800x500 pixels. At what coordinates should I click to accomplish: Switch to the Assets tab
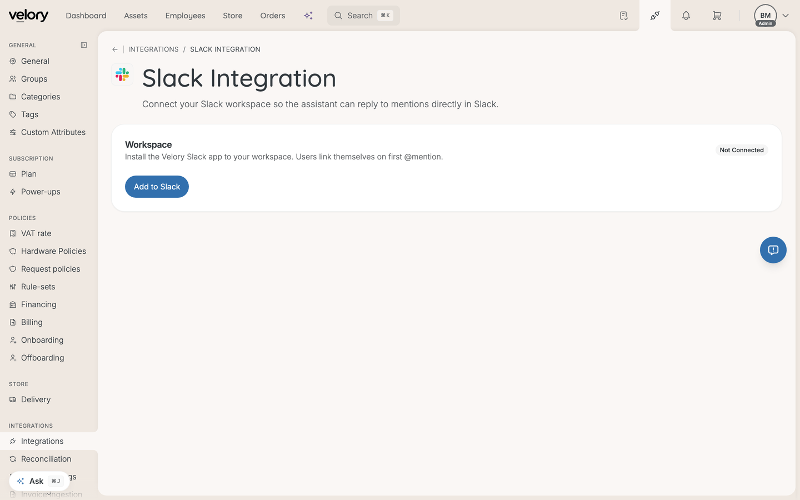point(136,16)
